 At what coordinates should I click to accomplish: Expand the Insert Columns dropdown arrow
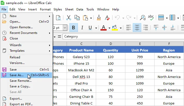click(178, 18)
